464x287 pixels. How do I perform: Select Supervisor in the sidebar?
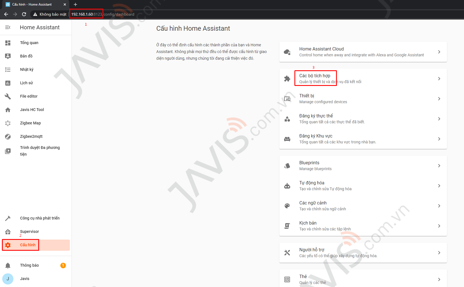coord(36,231)
